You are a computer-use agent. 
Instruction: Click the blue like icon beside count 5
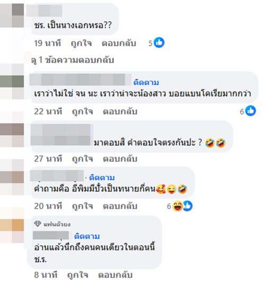[x=159, y=42]
